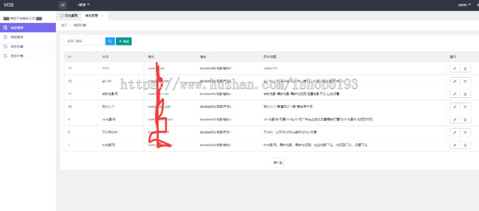Open the last sidebar menu item
The width and height of the screenshot is (479, 211).
tap(28, 56)
